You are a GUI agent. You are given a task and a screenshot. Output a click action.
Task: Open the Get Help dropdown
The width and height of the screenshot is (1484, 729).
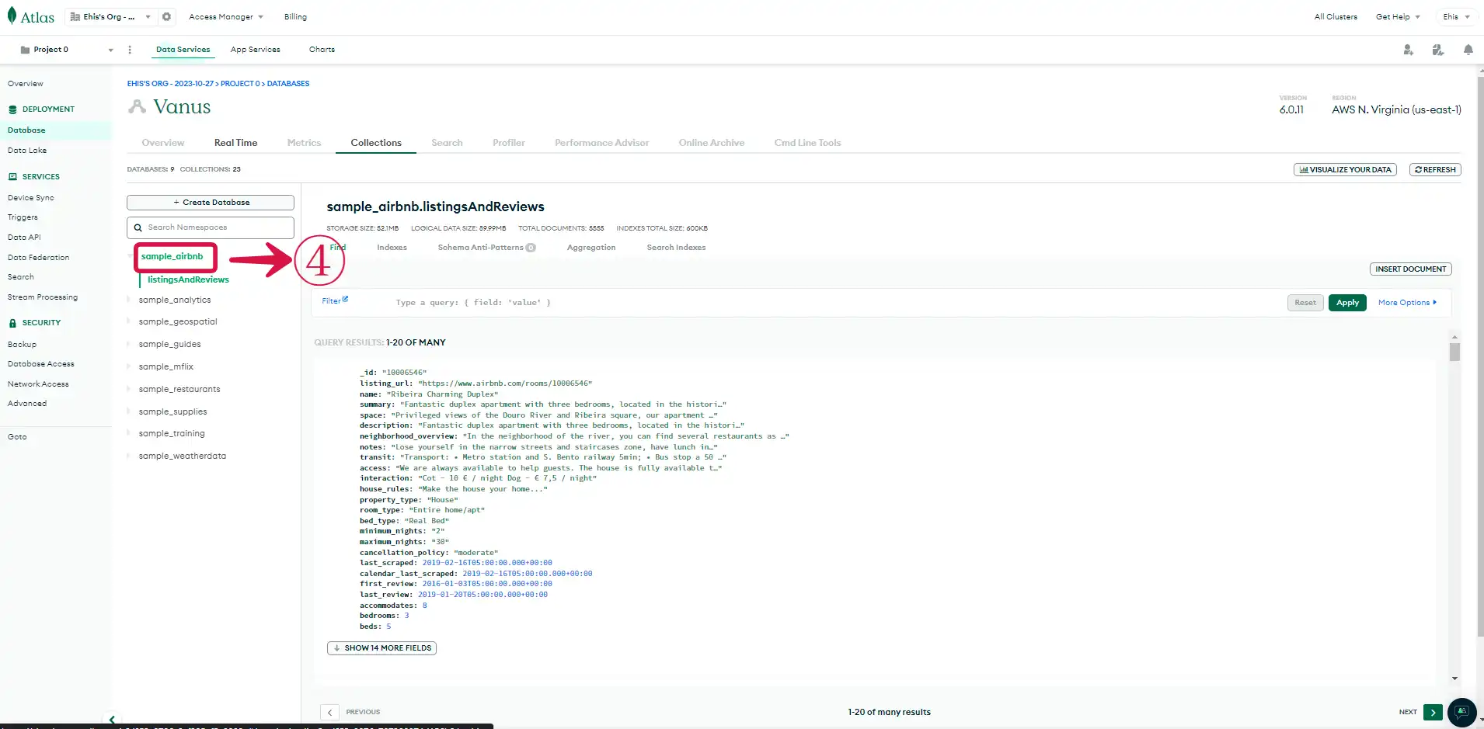pos(1398,16)
